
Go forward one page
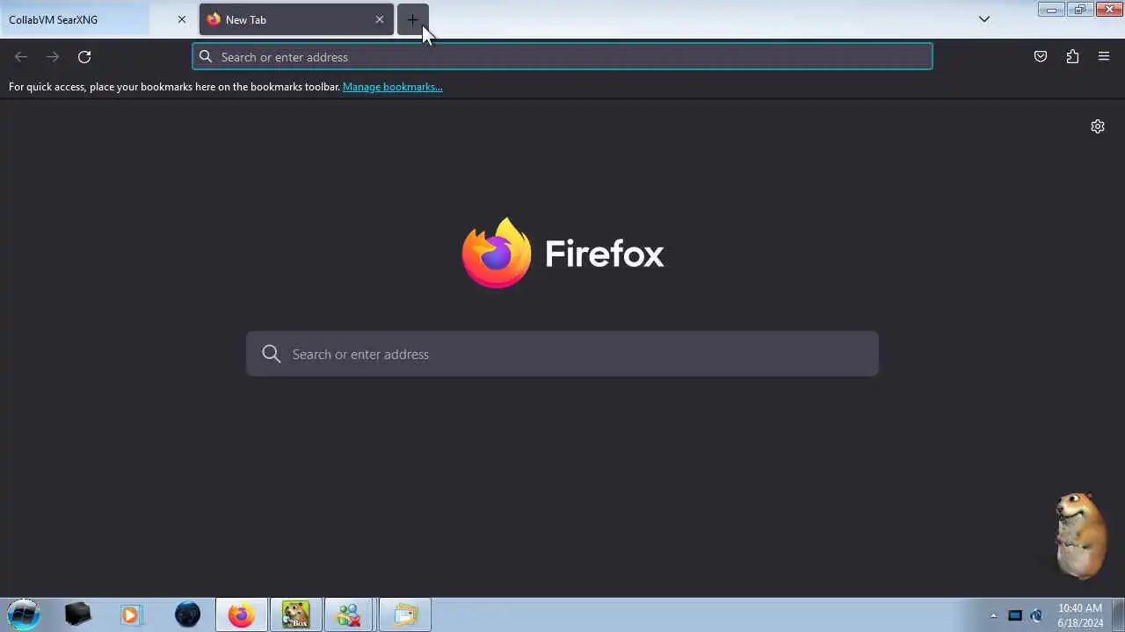click(x=53, y=57)
